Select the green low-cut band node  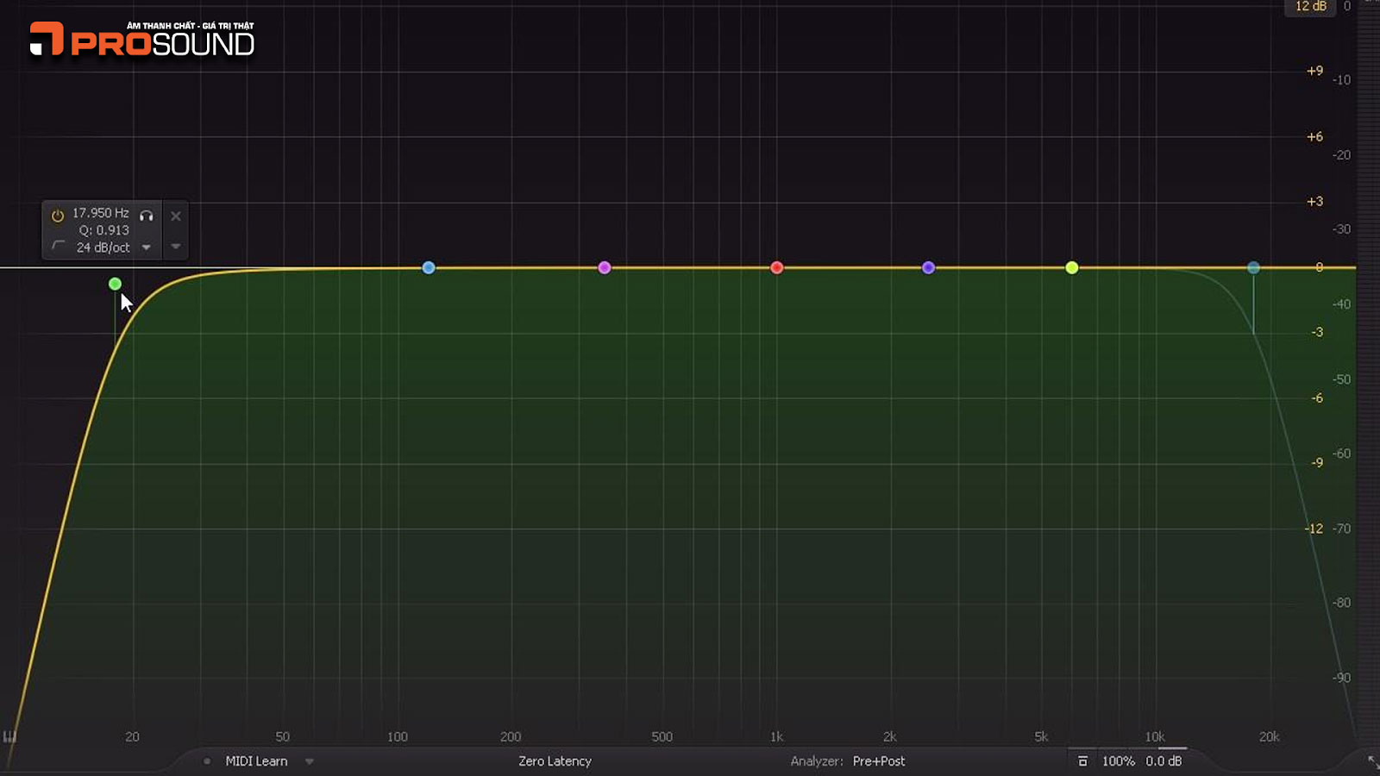115,284
